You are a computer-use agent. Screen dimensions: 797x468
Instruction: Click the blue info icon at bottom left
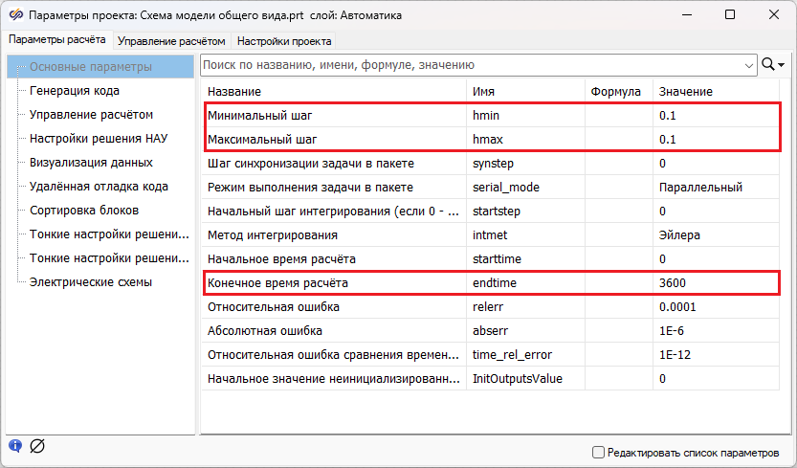pos(15,445)
